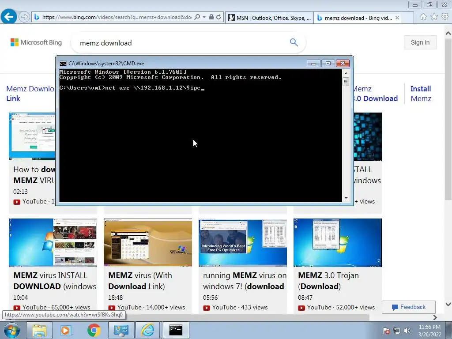Open running MEMZ virus on windows 7 thumbnail
Viewport: 452px width, 339px height.
coord(243,243)
